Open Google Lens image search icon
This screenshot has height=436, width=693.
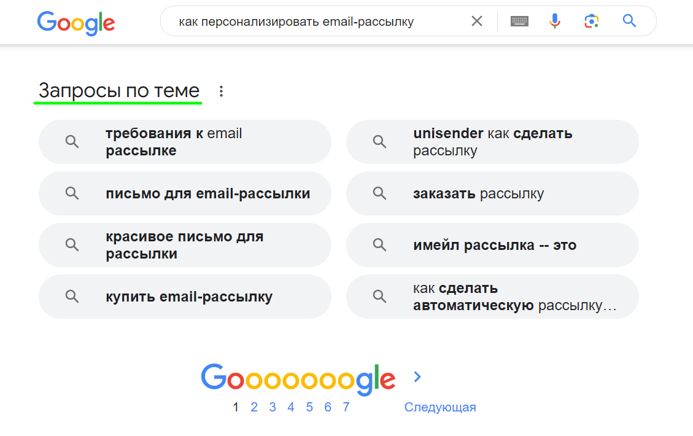(591, 21)
